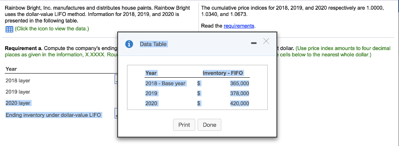Click the Year header in the answer table
399x146 pixels.
tap(11, 69)
